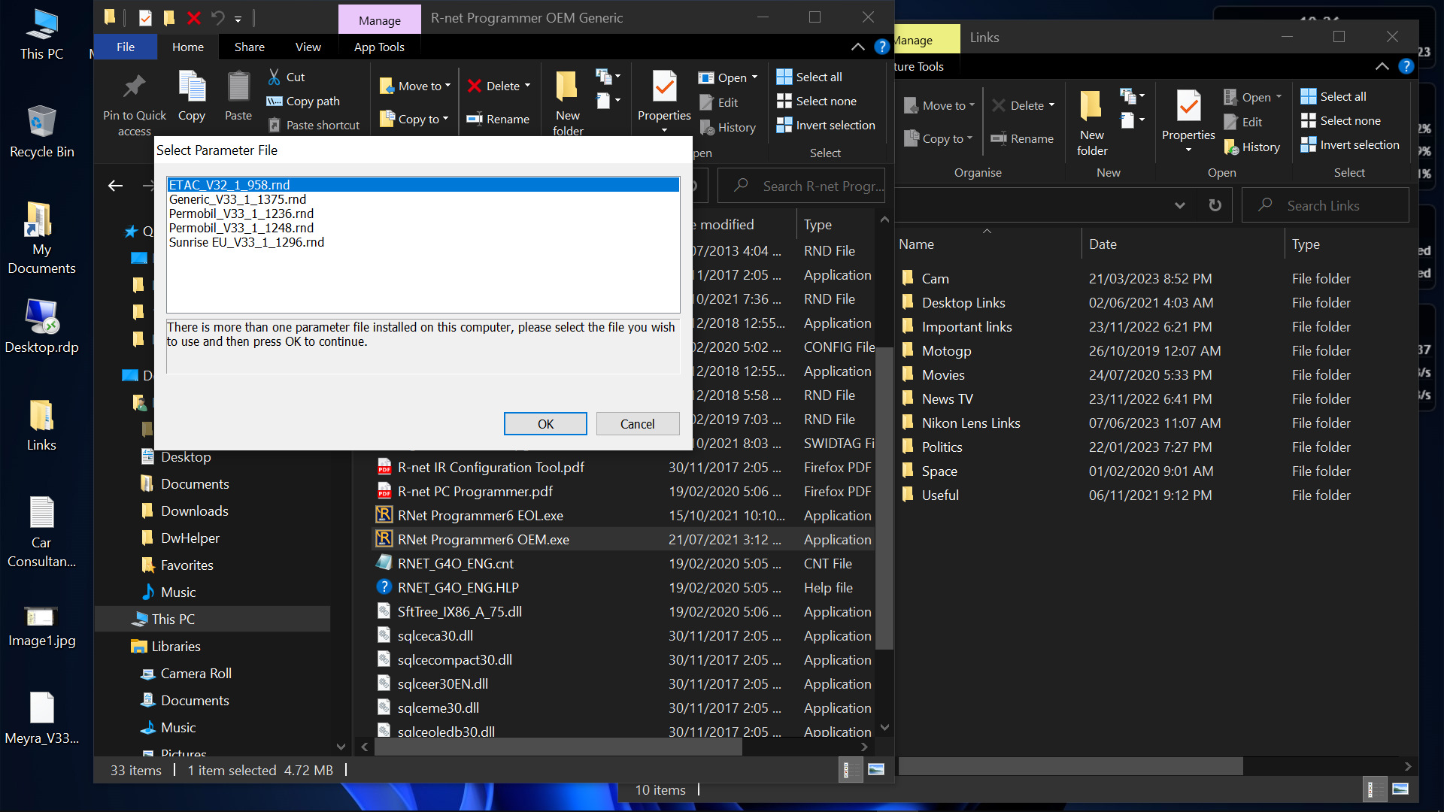Click Refresh icon in Links window
Image resolution: width=1444 pixels, height=812 pixels.
coord(1215,205)
